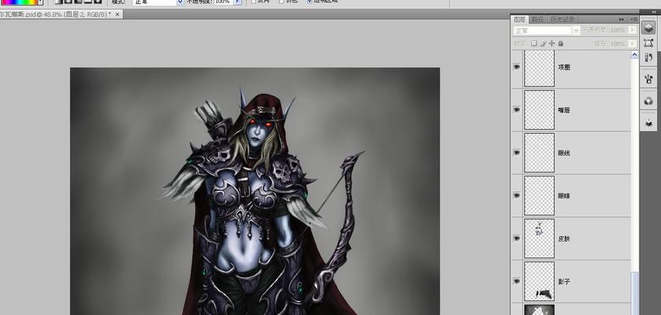The width and height of the screenshot is (661, 315).
Task: Click the round sphere icon in right dock
Action: [648, 101]
